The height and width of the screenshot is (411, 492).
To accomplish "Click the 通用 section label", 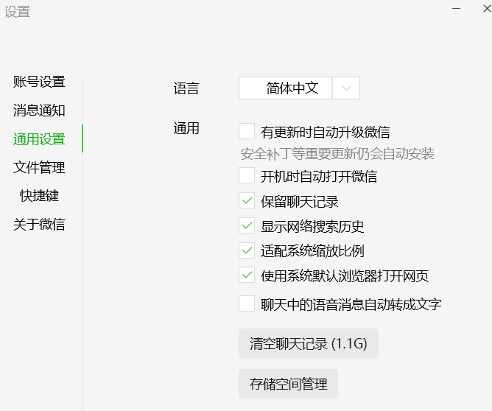I will tap(186, 128).
